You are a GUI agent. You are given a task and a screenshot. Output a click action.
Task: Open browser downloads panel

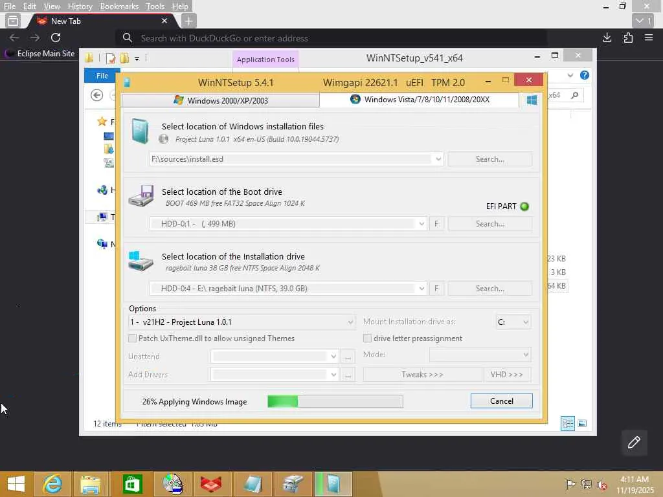(x=607, y=38)
